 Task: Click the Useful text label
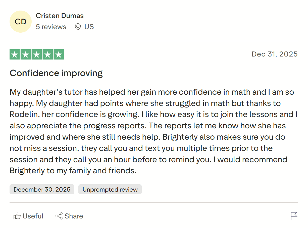(x=33, y=216)
